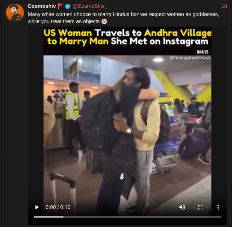Click the clown emoji in the post

pos(104,21)
